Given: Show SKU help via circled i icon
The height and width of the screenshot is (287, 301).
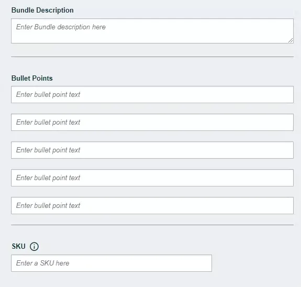Looking at the screenshot, I should [x=34, y=246].
